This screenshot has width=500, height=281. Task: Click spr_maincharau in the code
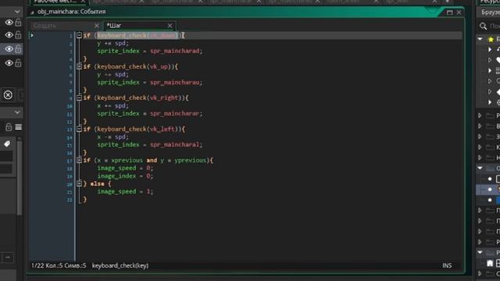click(174, 82)
